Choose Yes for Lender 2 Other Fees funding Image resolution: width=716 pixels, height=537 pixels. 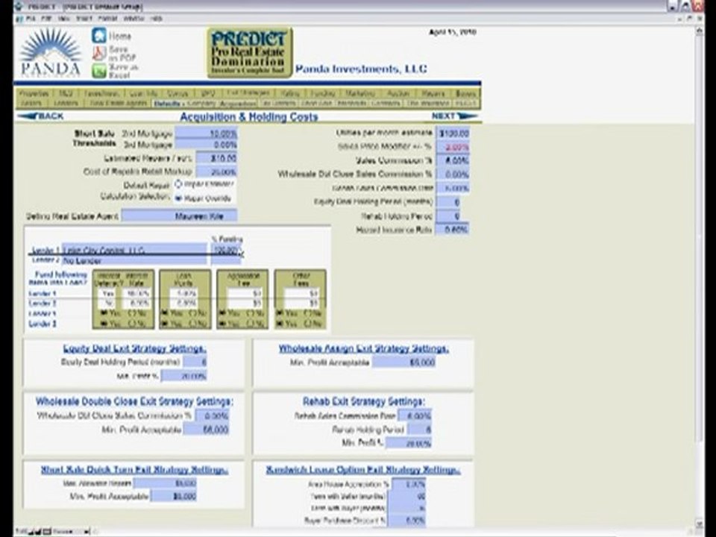[x=280, y=324]
